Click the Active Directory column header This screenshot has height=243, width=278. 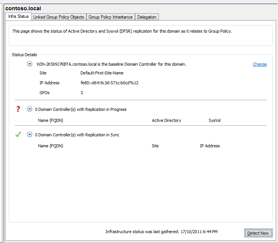click(166, 120)
